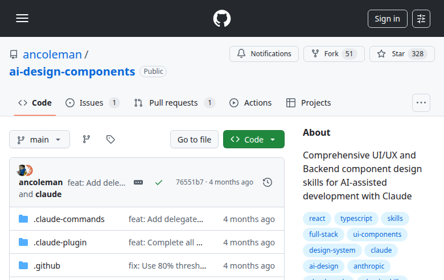This screenshot has height=280, width=444.
Task: Open the .claude-plugin folder
Action: [60, 243]
